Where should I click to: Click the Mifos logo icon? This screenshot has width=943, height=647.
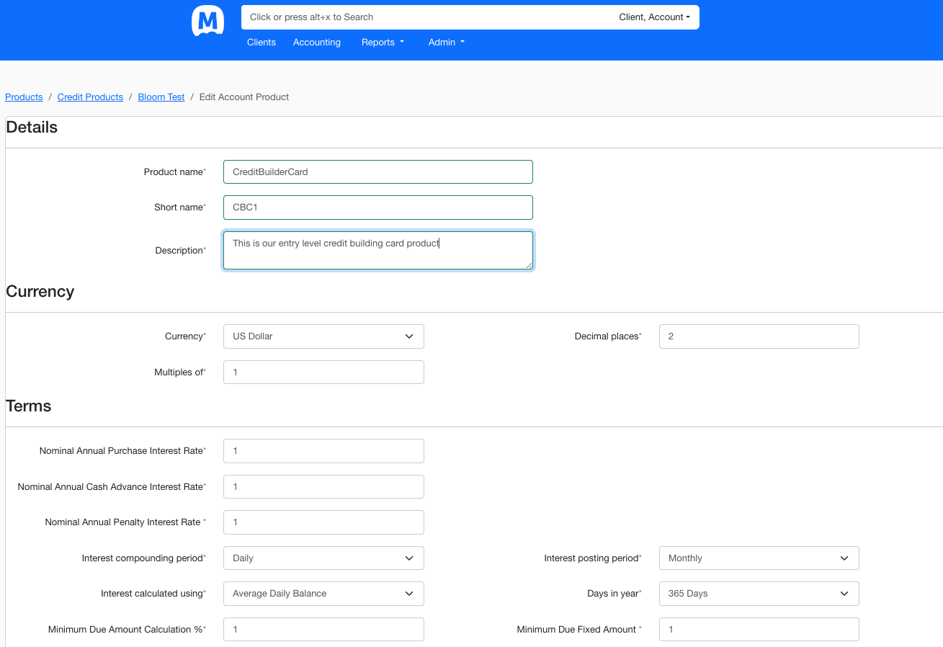coord(207,20)
